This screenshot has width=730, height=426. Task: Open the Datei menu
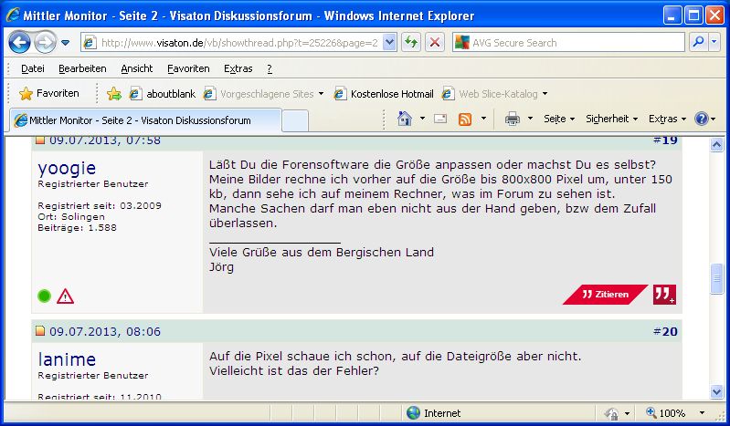tap(33, 68)
